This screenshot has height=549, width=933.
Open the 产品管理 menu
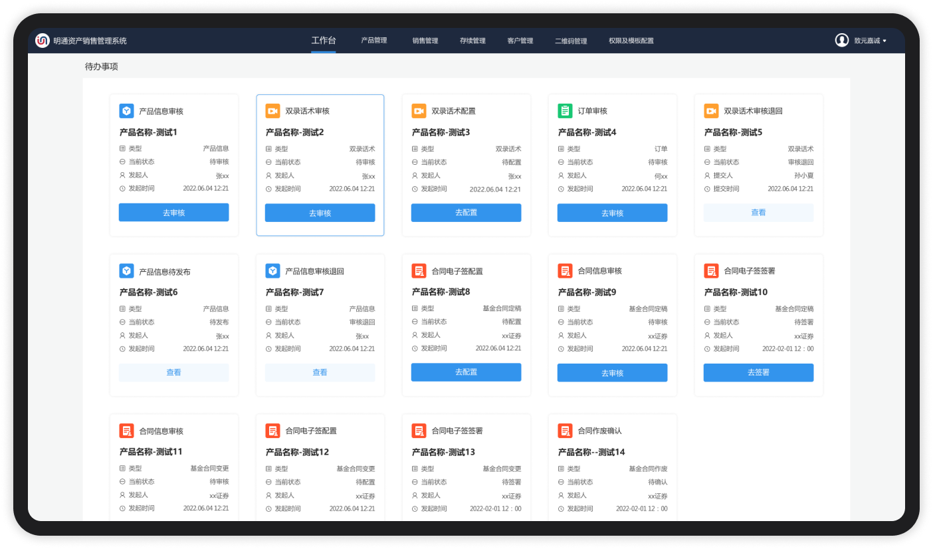pos(374,41)
